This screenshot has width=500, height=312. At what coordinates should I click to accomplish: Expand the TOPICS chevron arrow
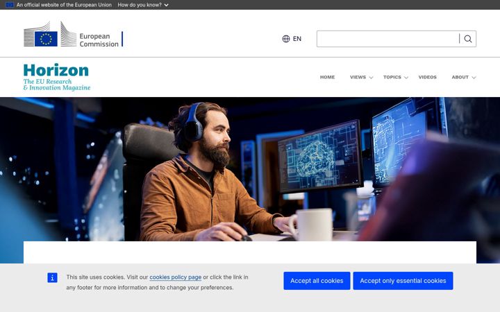click(x=406, y=78)
